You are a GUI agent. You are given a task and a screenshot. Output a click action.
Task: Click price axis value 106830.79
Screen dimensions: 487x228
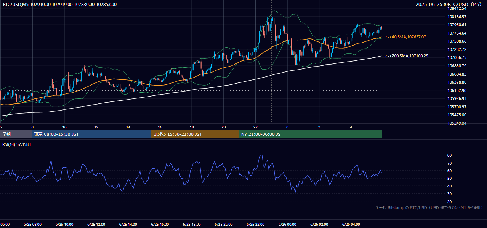coord(457,66)
